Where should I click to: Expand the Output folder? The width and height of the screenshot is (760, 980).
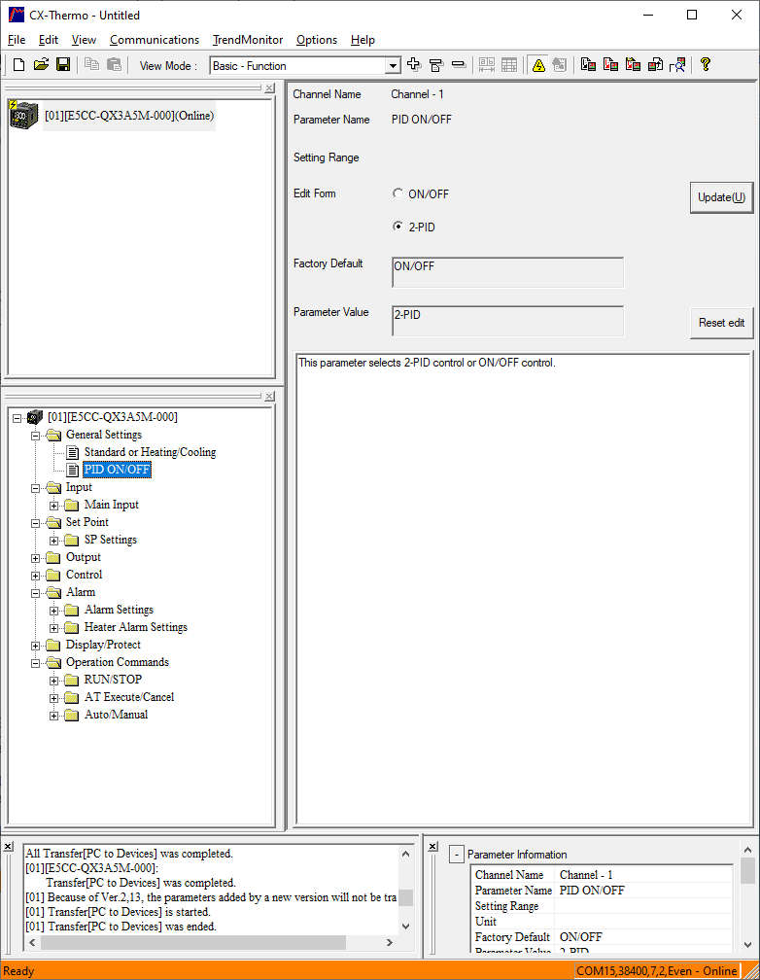pyautogui.click(x=36, y=558)
